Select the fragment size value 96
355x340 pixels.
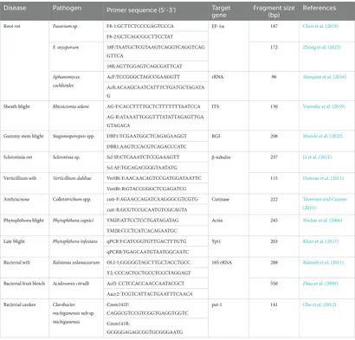point(274,77)
